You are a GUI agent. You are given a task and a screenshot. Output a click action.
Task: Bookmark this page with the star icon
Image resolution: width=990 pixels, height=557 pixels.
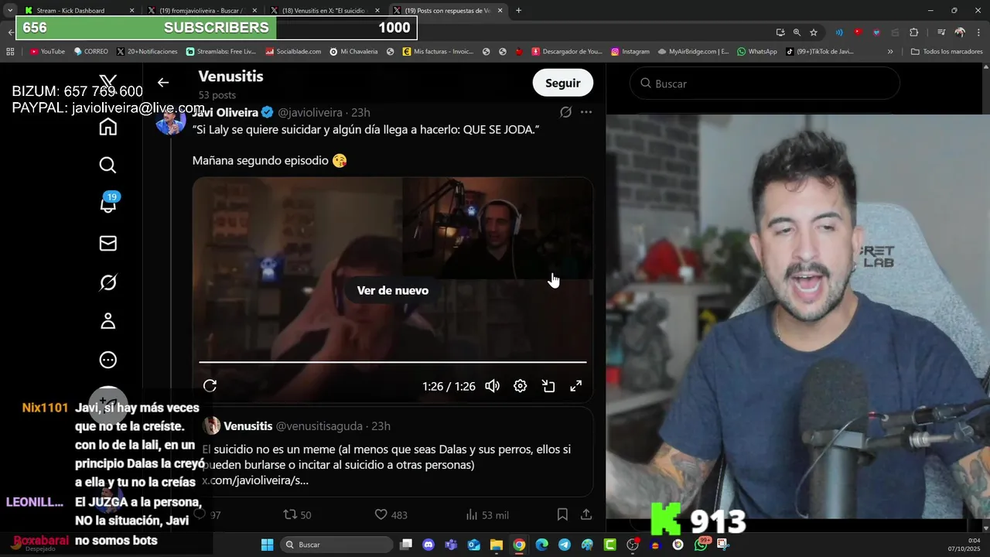click(x=814, y=32)
